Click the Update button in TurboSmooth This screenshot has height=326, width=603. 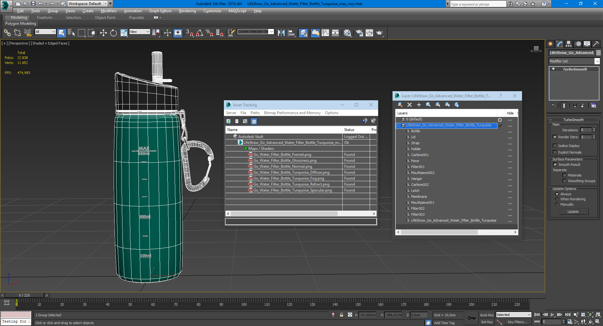tap(573, 212)
